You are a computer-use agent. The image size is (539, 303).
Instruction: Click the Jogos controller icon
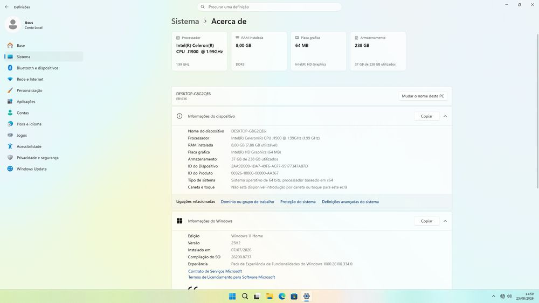[x=10, y=135]
